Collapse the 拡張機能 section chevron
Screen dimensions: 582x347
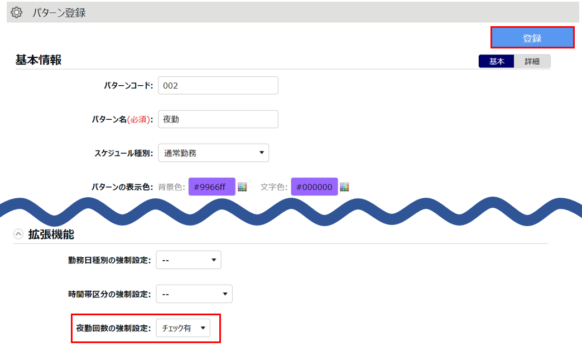(x=18, y=234)
